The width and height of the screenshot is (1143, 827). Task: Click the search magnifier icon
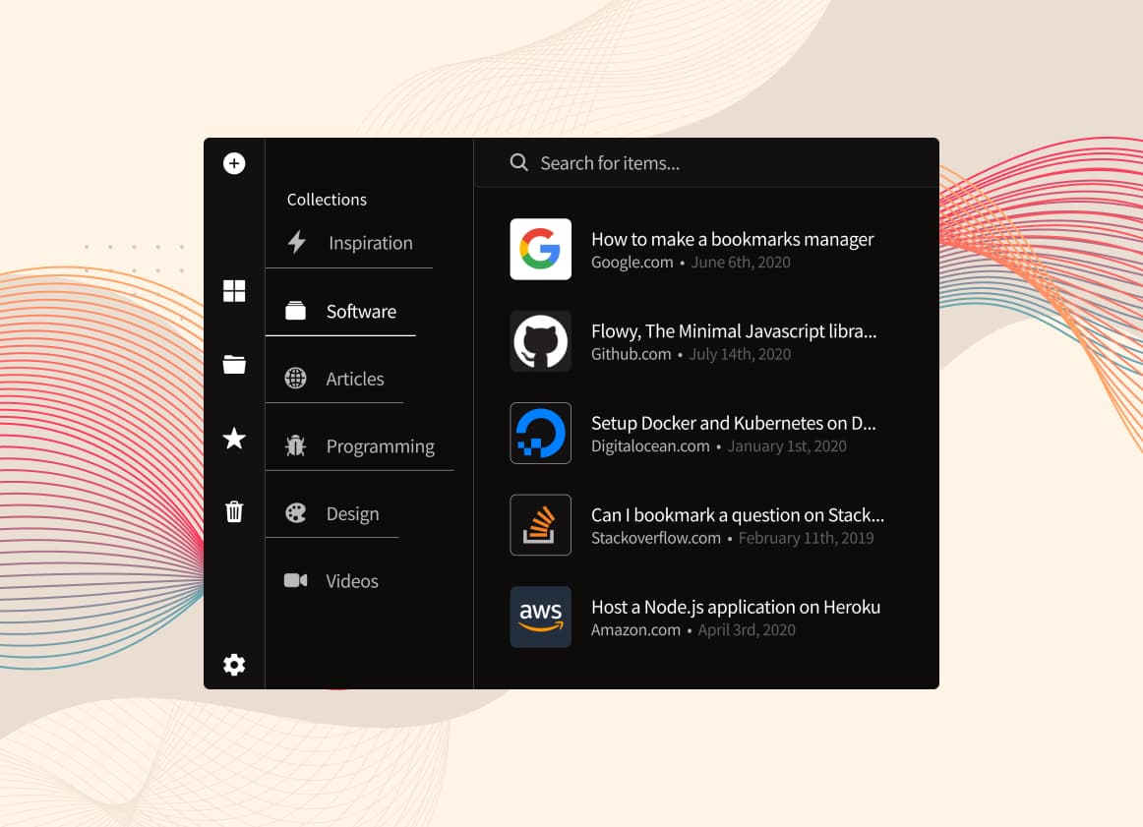519,162
